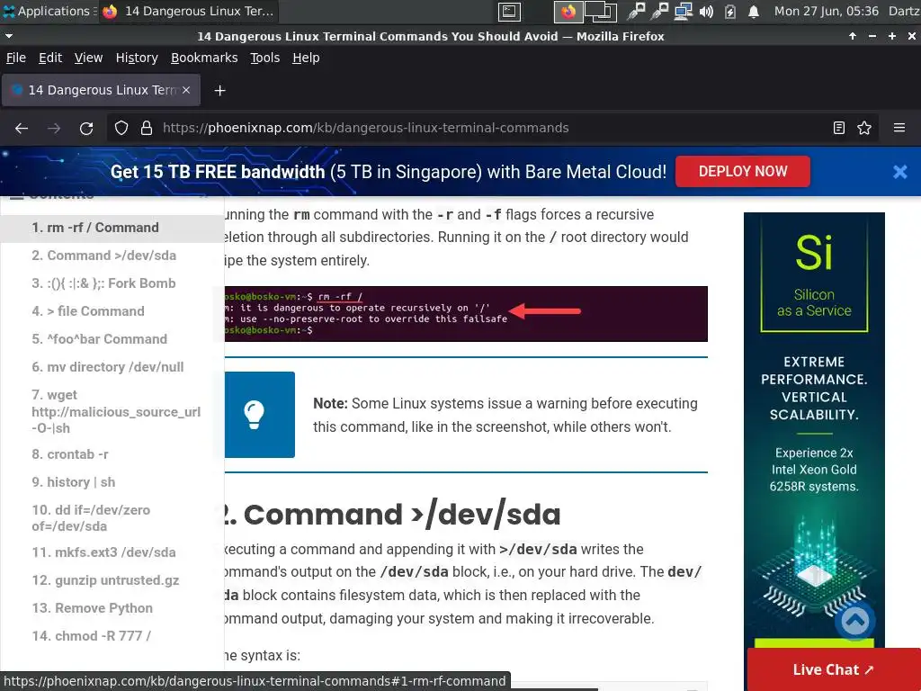Reload the current page

[x=86, y=128]
